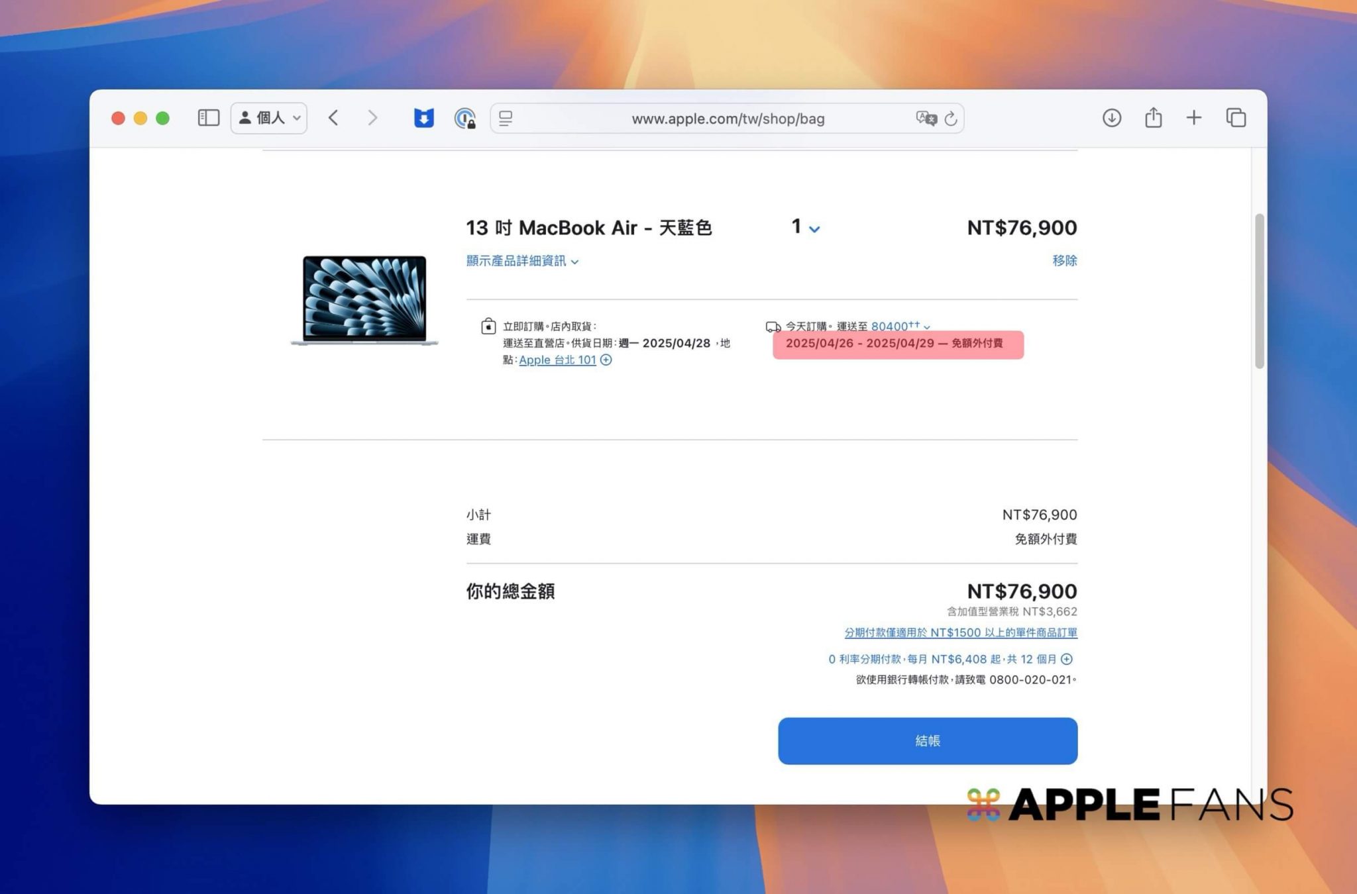Click the apple.com/tw/shop/bag address field
1357x894 pixels.
(x=728, y=119)
